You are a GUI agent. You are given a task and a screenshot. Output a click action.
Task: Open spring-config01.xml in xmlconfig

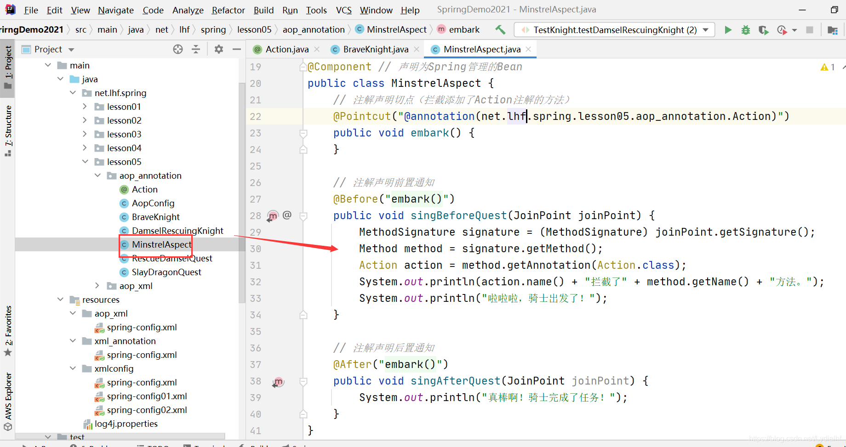147,396
